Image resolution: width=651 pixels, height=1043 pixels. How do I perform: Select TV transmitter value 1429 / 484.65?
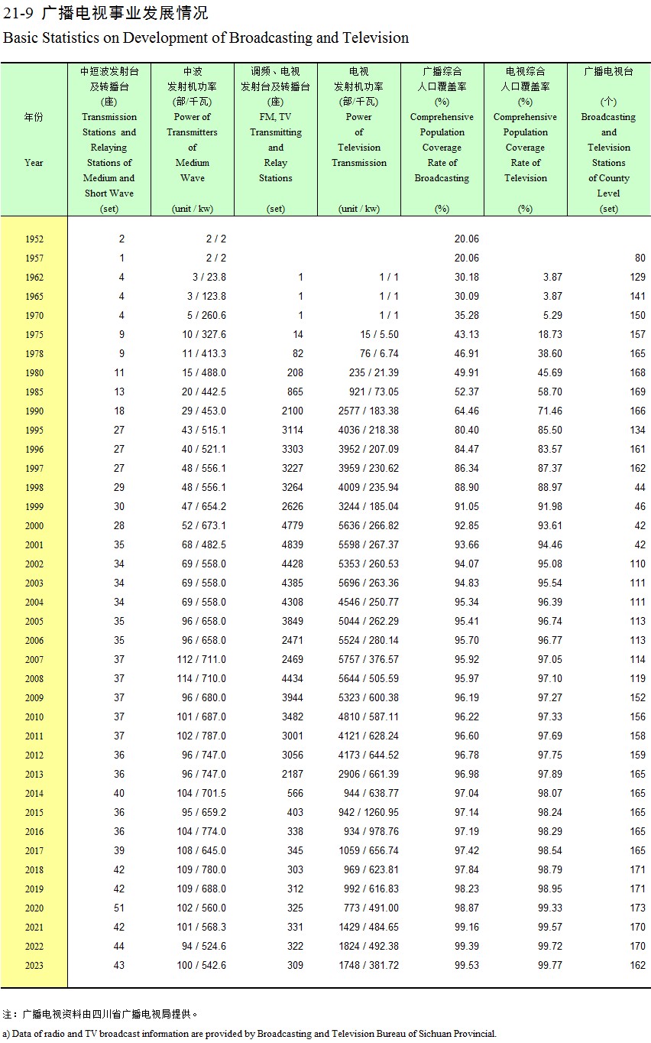point(368,928)
